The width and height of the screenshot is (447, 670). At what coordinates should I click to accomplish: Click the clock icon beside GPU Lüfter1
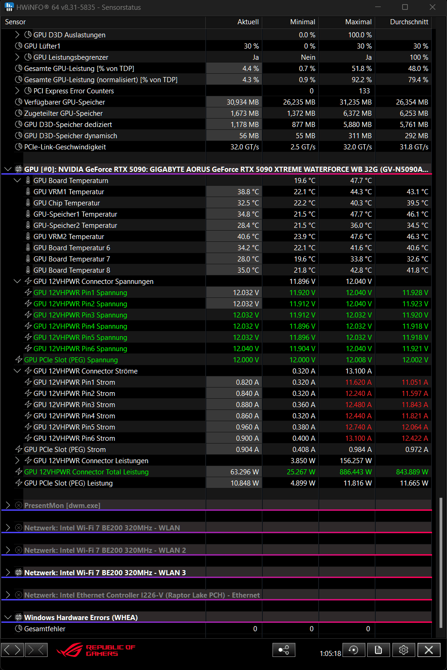coord(19,46)
